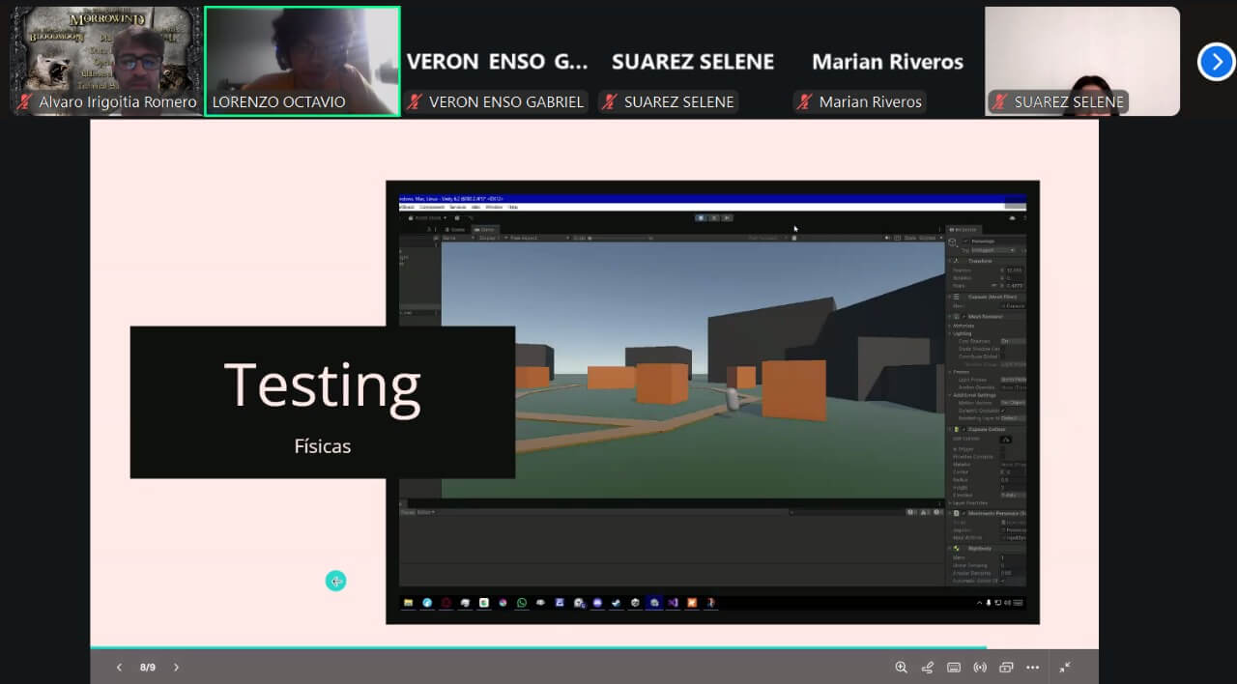Open the zoom magnifier tool

pos(901,668)
